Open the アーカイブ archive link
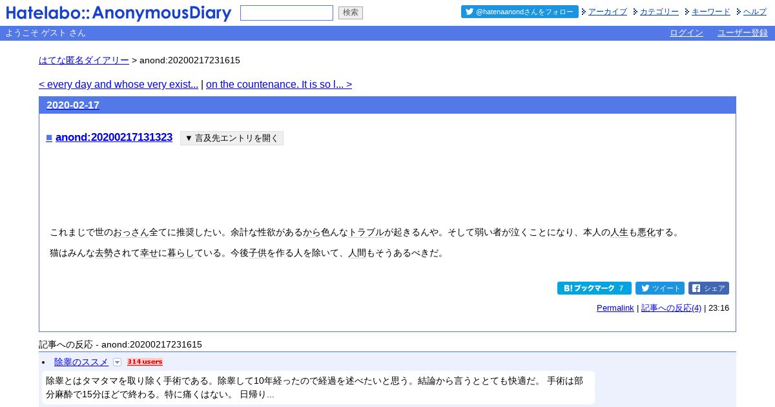Image resolution: width=775 pixels, height=407 pixels. (608, 12)
